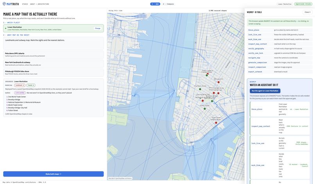Change the selected place Lower Manhattan
This screenshot has height=184, width=315.
tap(98, 28)
